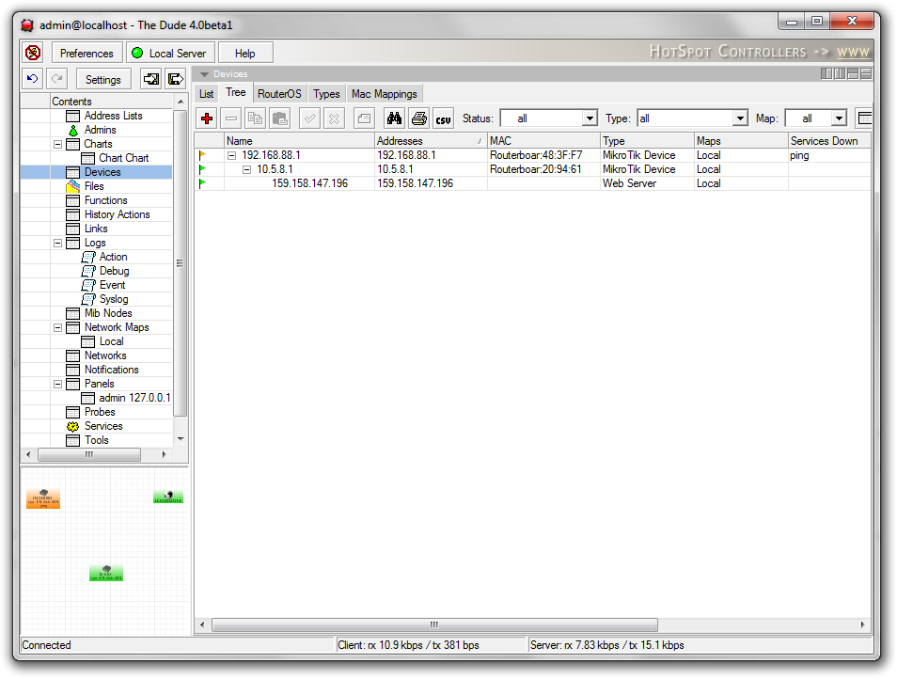This screenshot has width=897, height=679.
Task: Open the Type filter dropdown
Action: tap(740, 118)
